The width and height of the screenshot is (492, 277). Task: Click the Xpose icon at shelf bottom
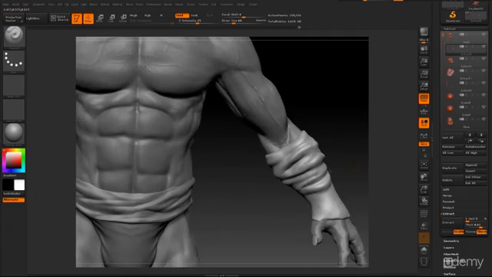[424, 262]
